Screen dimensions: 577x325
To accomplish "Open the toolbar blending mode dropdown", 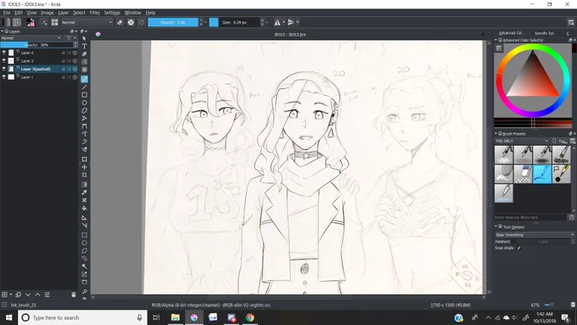I will [x=87, y=22].
